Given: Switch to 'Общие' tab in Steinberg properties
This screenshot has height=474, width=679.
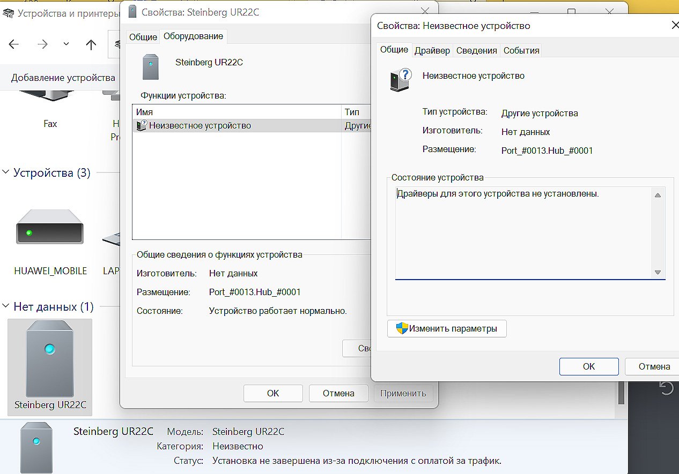Looking at the screenshot, I should (x=143, y=37).
